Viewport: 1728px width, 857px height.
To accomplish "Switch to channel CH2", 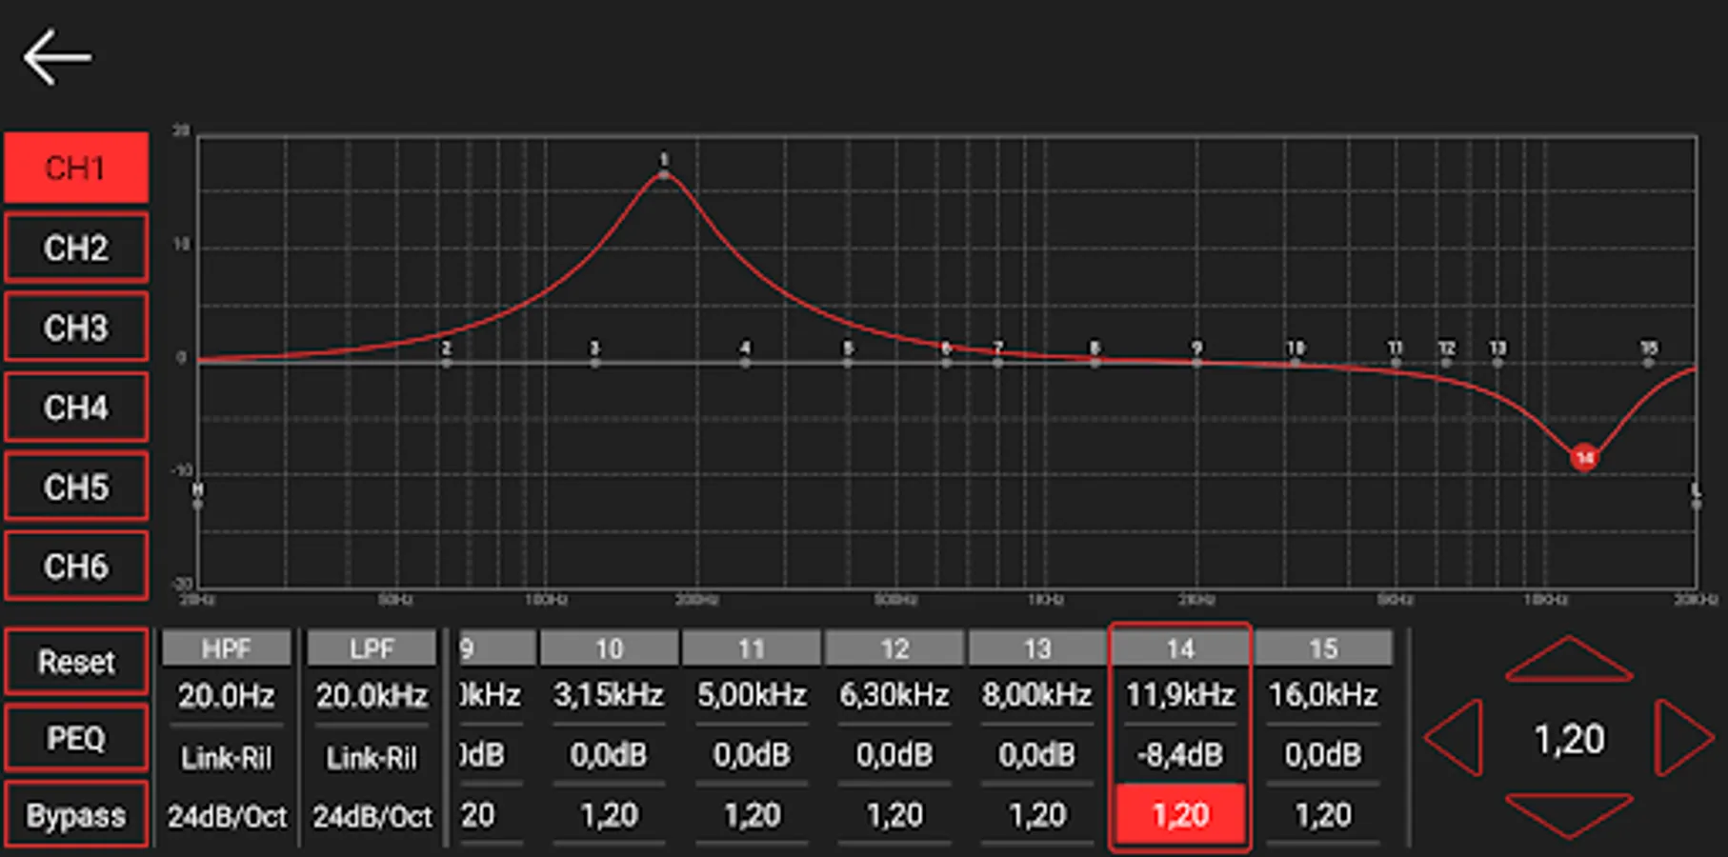I will (x=76, y=248).
